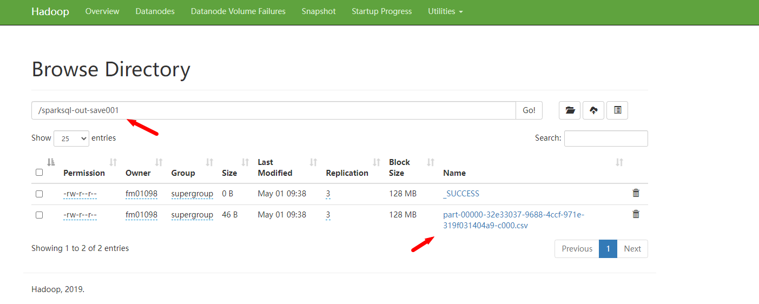
Task: Click the Search input field
Action: 606,138
